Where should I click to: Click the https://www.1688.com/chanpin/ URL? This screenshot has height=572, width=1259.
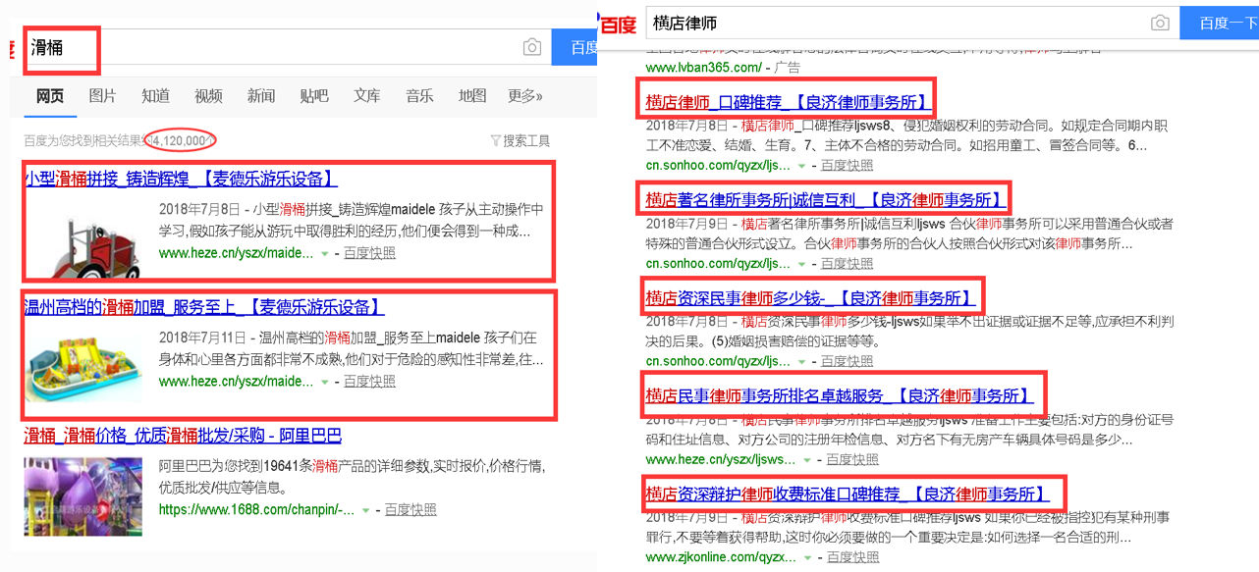256,509
